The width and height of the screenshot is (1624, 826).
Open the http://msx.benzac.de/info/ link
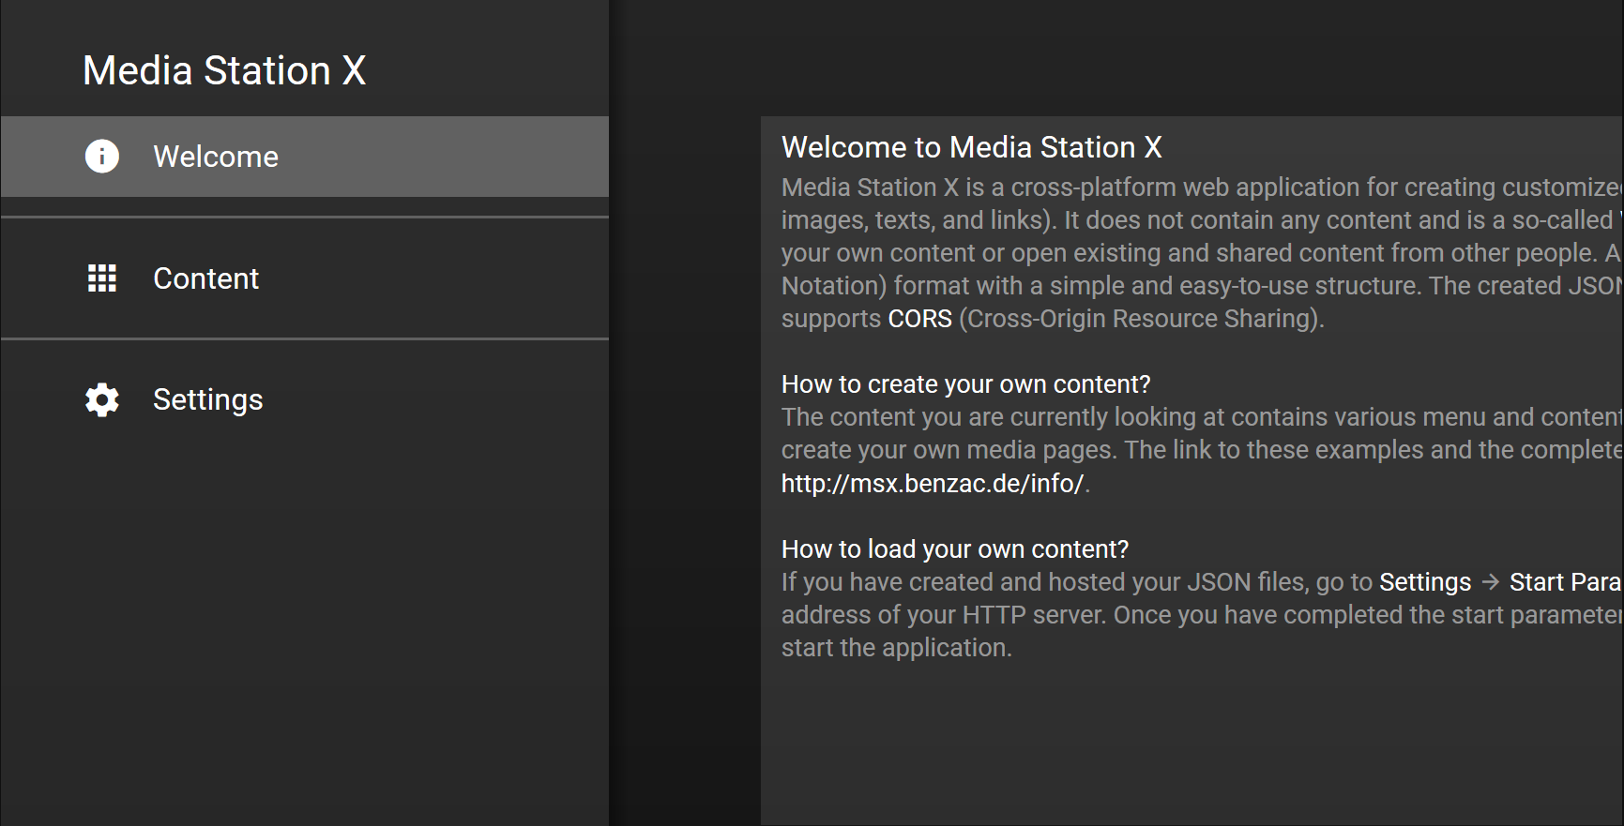933,484
